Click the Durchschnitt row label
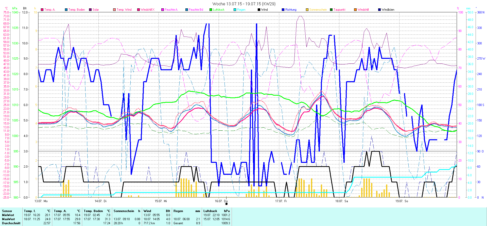This screenshot has width=487, height=226. [x=11, y=223]
